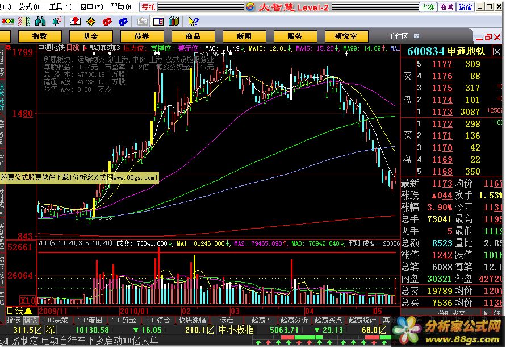Click the 警示位 label in chart header

(x=189, y=48)
